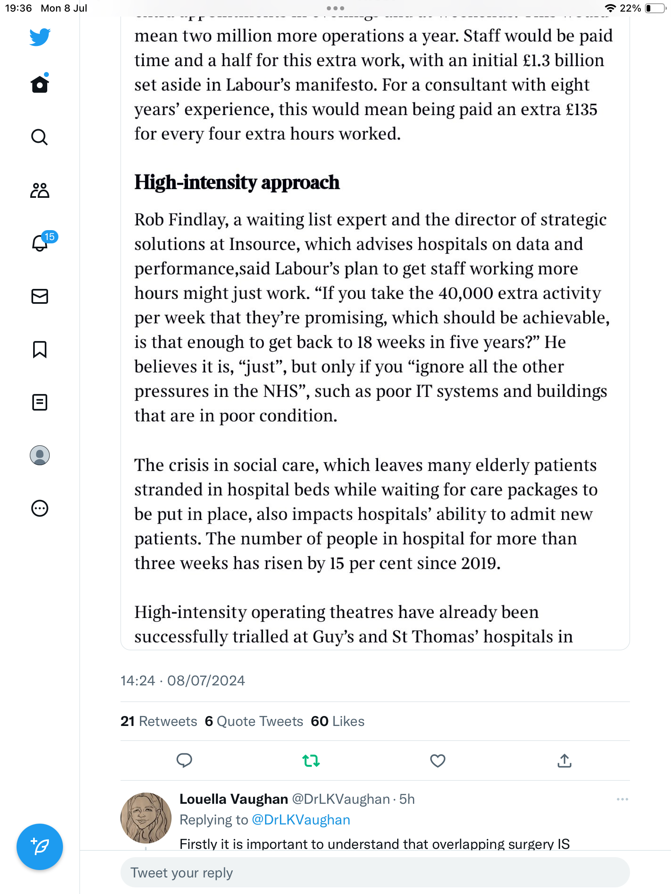The image size is (671, 894).
Task: Open the More circle menu
Action: (x=40, y=508)
